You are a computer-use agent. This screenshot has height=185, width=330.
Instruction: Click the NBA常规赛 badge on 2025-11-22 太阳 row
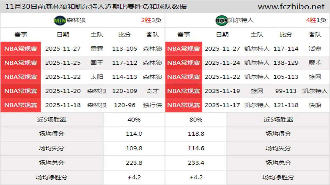pos(21,77)
